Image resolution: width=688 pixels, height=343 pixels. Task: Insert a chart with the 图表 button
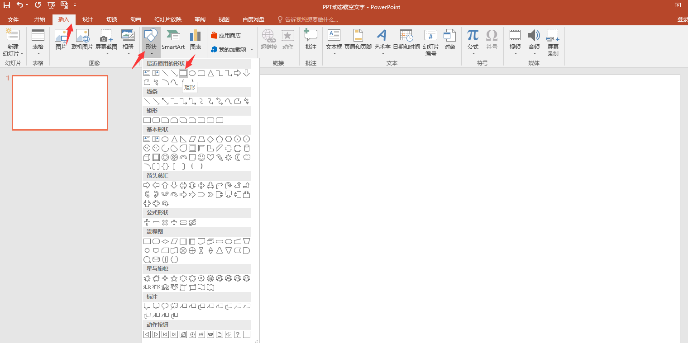coord(196,40)
